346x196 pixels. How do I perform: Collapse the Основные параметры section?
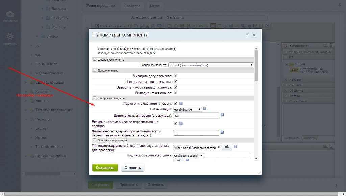click(95, 140)
